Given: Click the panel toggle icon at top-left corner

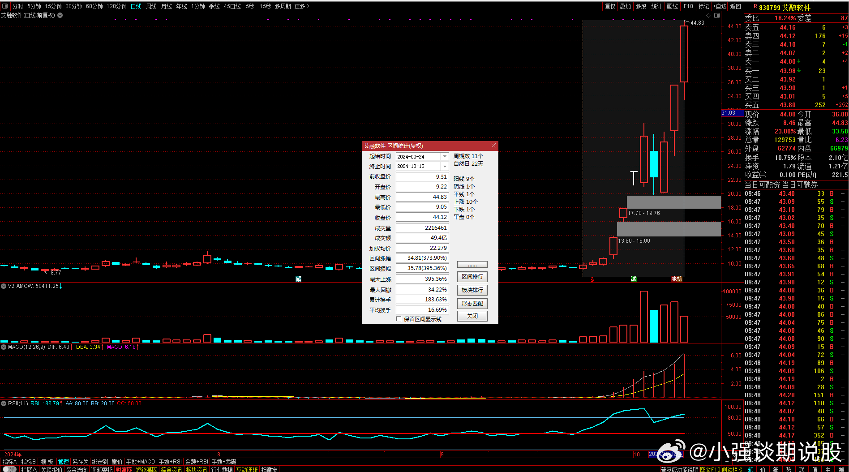Looking at the screenshot, I should click(x=5, y=6).
